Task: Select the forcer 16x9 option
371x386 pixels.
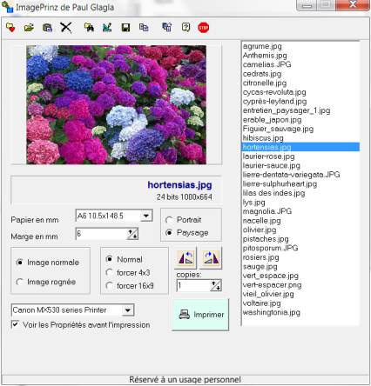Action: [x=109, y=286]
